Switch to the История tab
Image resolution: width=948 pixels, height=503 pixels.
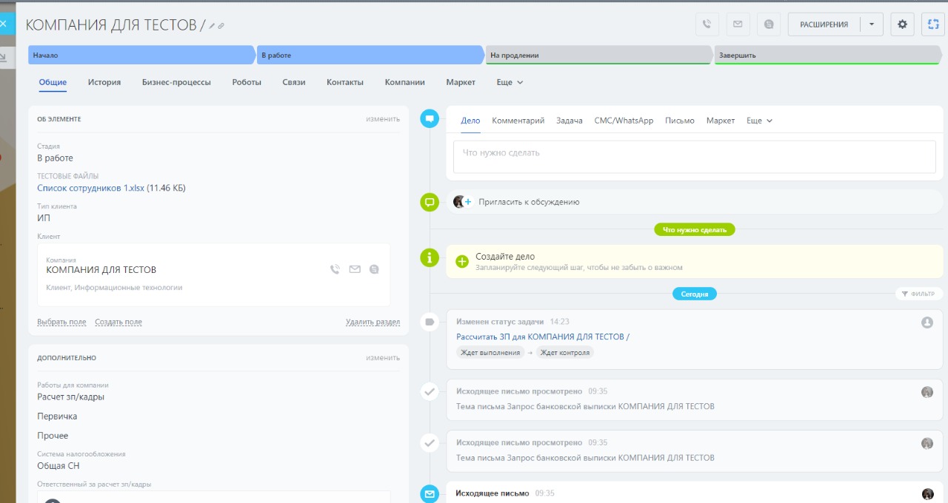(x=104, y=82)
